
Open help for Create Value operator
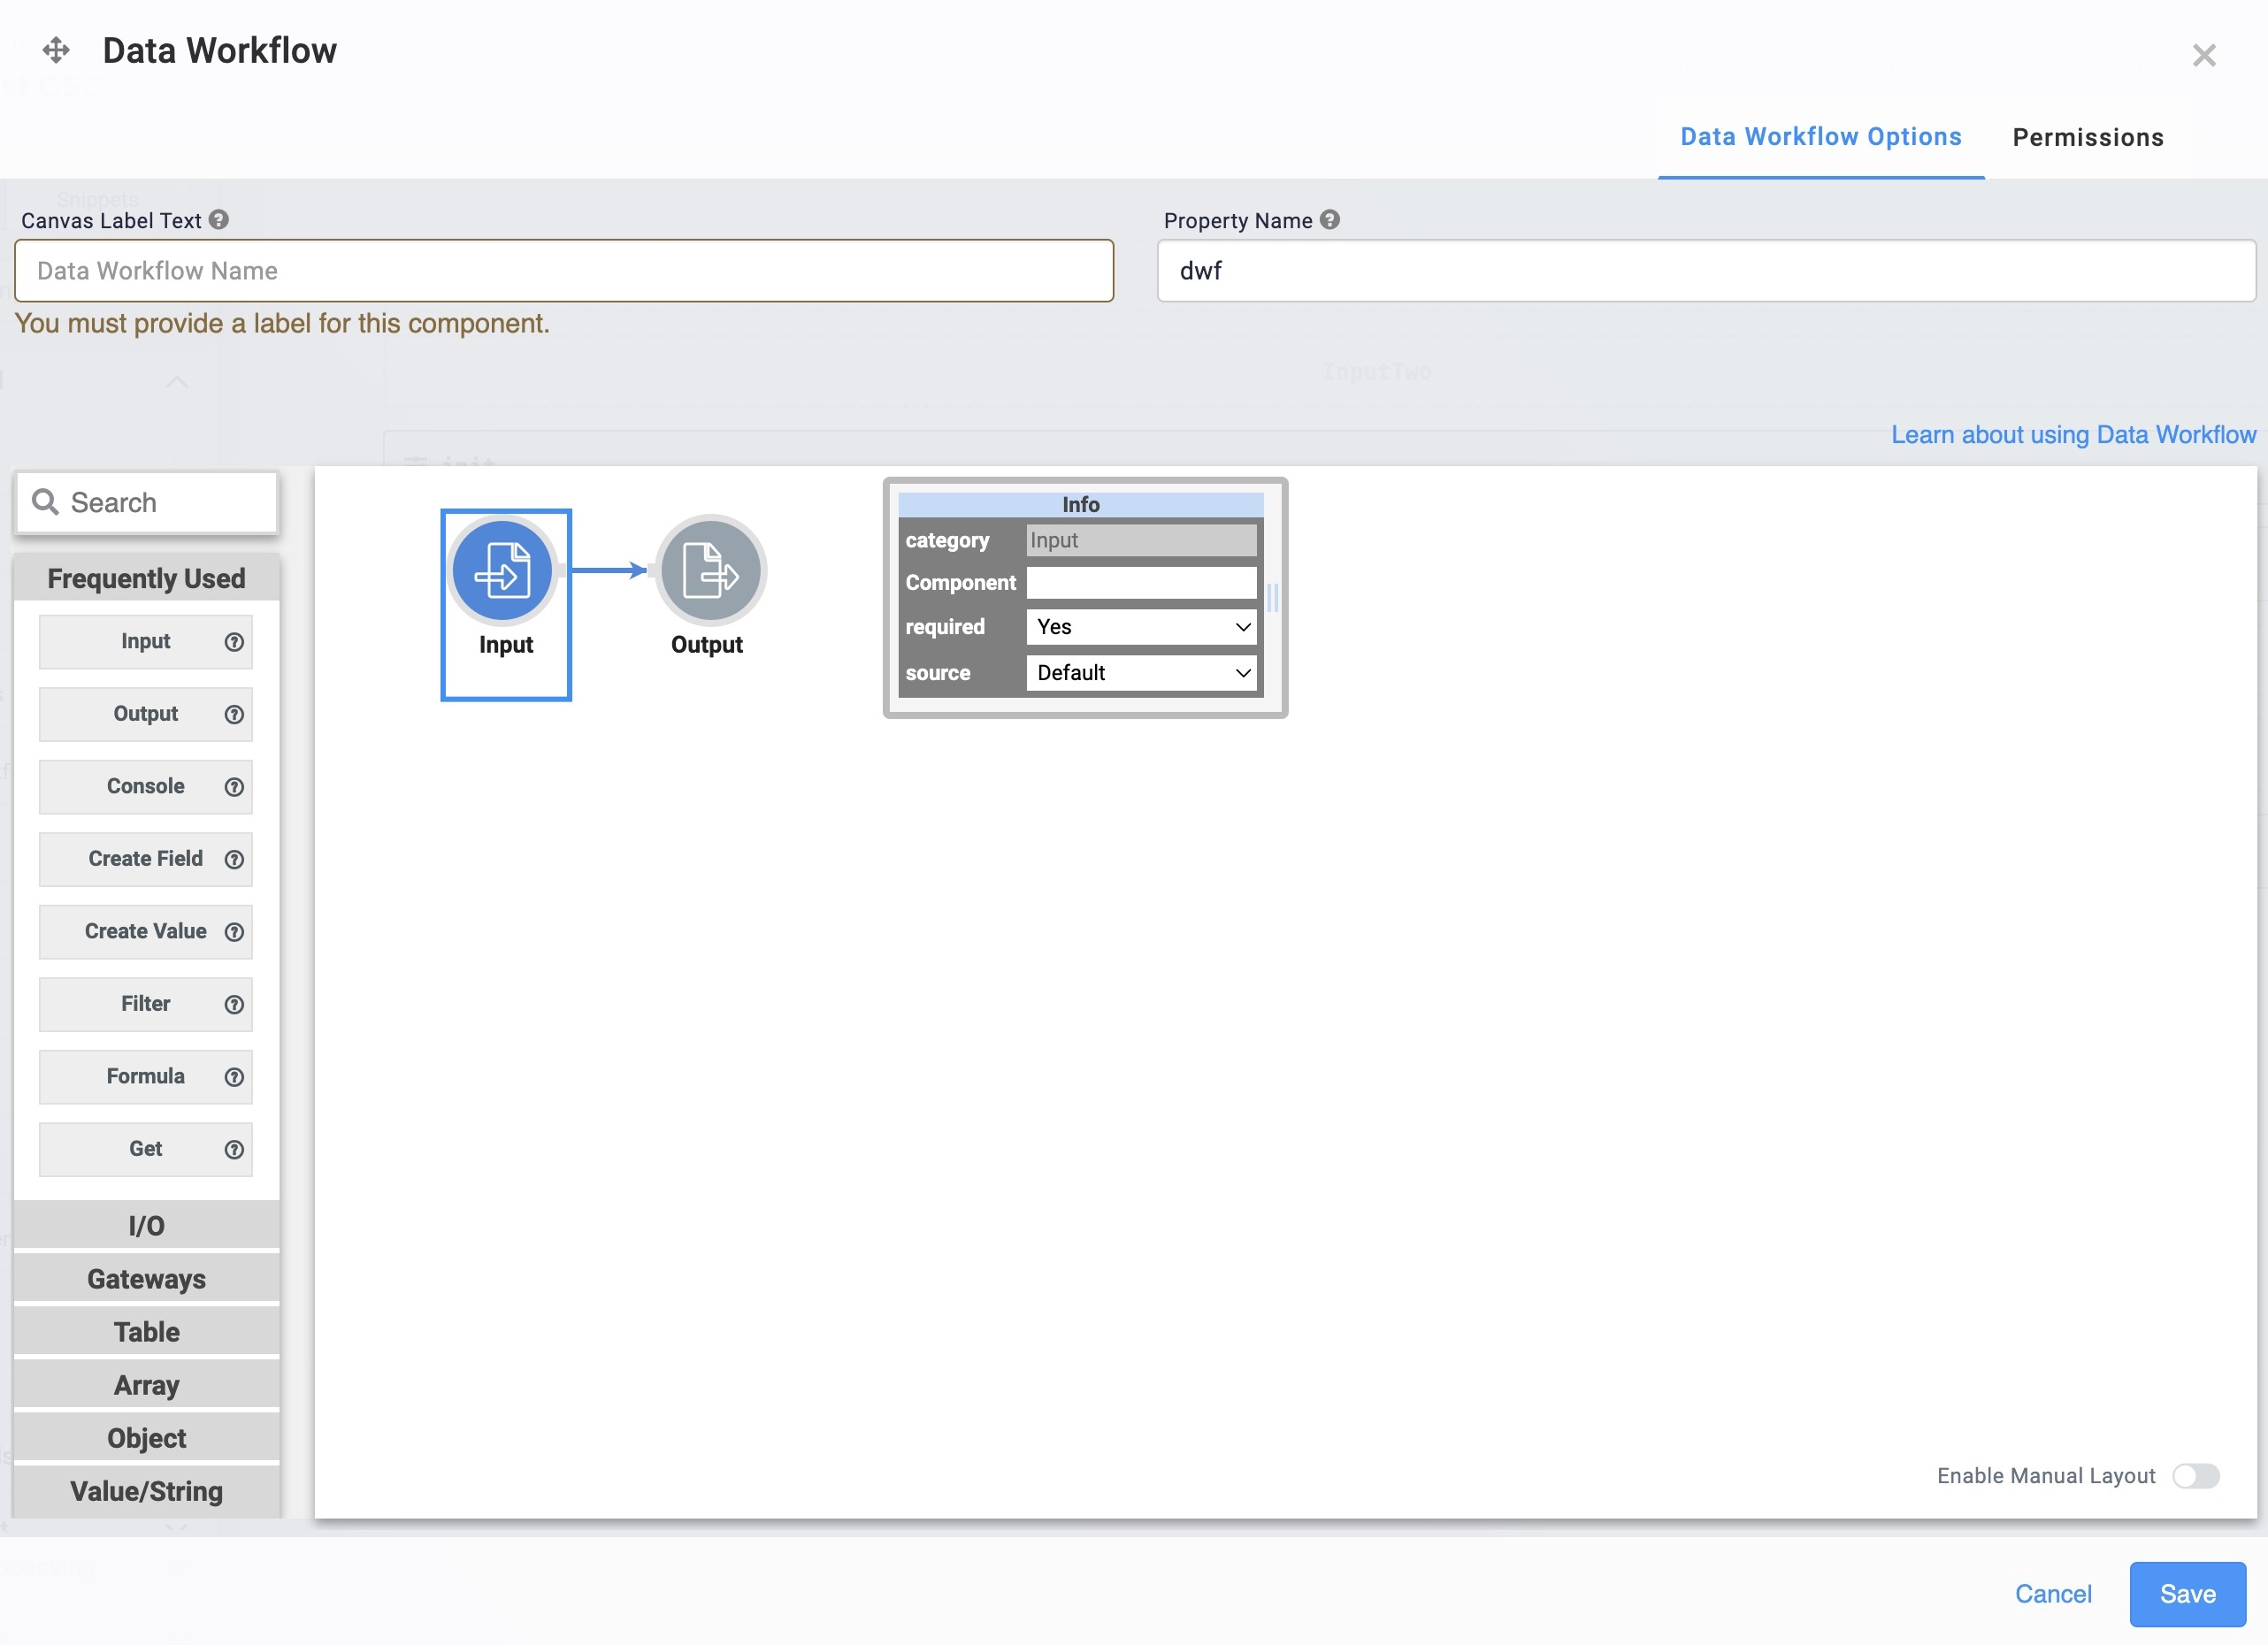[x=234, y=932]
